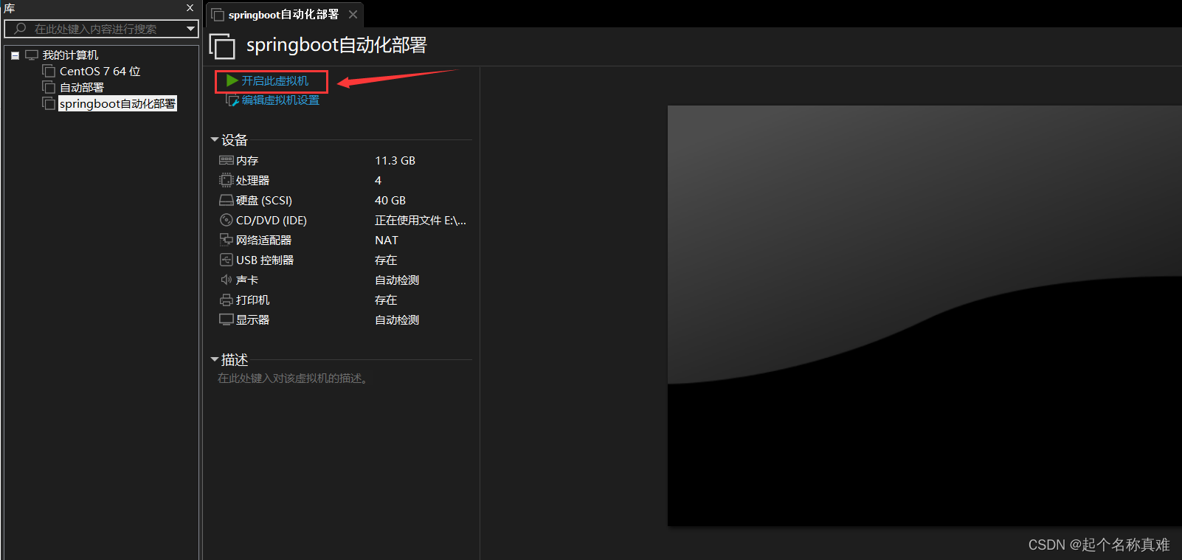The width and height of the screenshot is (1182, 560).
Task: Click the 处理器 device label
Action: pos(252,180)
